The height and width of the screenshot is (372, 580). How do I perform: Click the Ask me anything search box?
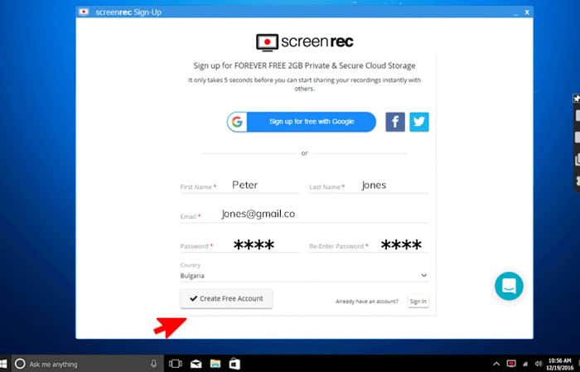tap(87, 364)
